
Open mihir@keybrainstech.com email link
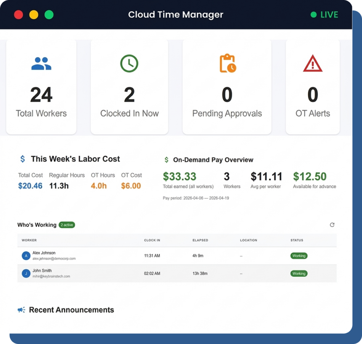tap(51, 276)
